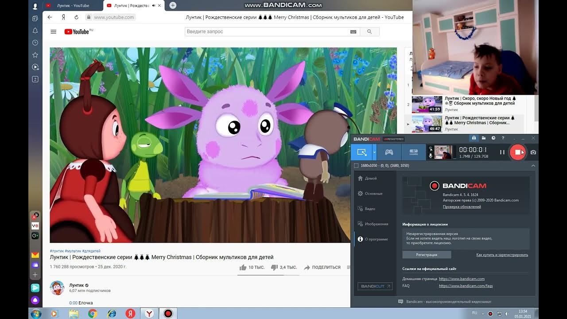Click the Регистрация button
The height and width of the screenshot is (319, 567).
pyautogui.click(x=427, y=255)
